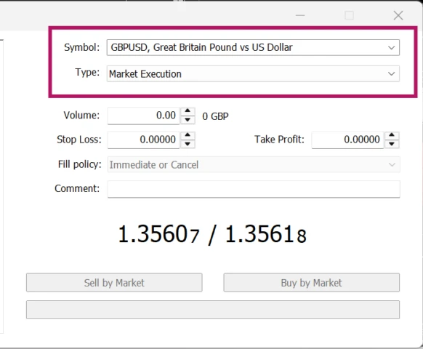Screen dimensions: 423x349
Task: Click the 0 GBP volume label
Action: pos(215,116)
